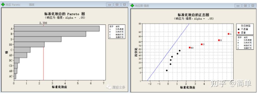The height and width of the screenshot is (94, 258).
Task: Click the 2.306 reference value label
Action: click(43, 23)
